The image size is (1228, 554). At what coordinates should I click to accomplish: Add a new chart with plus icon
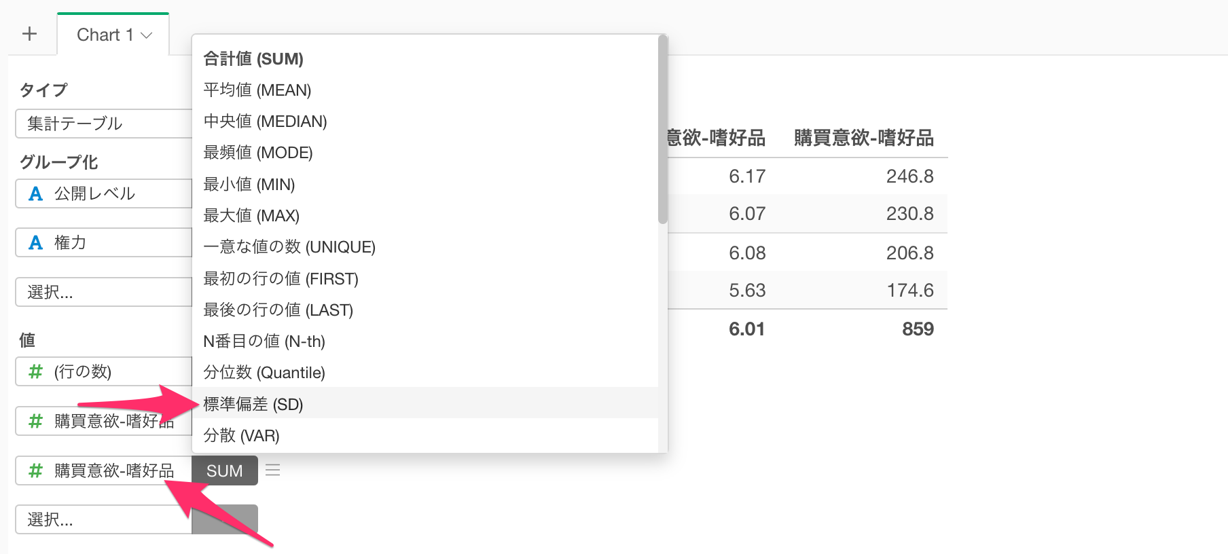[x=29, y=34]
